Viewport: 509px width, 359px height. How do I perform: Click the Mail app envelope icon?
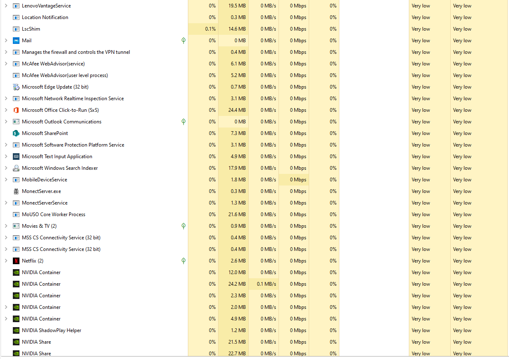(16, 41)
